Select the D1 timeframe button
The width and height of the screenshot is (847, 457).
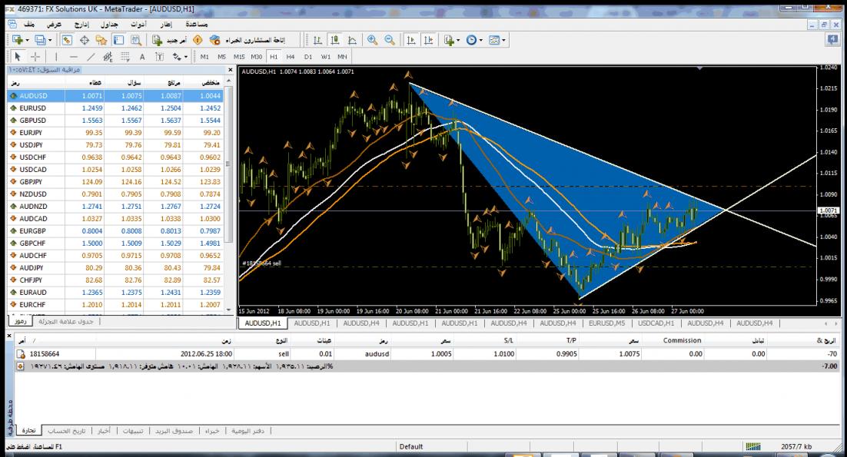point(307,56)
